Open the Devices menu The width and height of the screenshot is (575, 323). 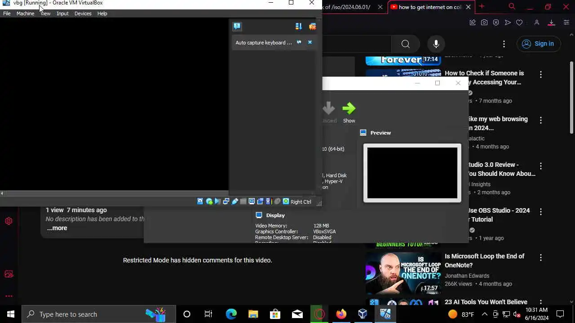pyautogui.click(x=83, y=13)
